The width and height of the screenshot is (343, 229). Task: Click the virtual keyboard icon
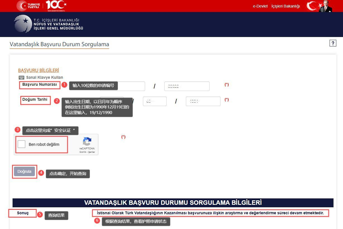click(x=21, y=78)
